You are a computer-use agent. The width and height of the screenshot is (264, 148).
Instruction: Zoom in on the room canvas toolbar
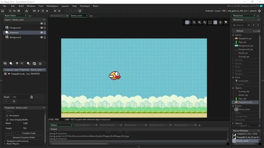coord(205,22)
